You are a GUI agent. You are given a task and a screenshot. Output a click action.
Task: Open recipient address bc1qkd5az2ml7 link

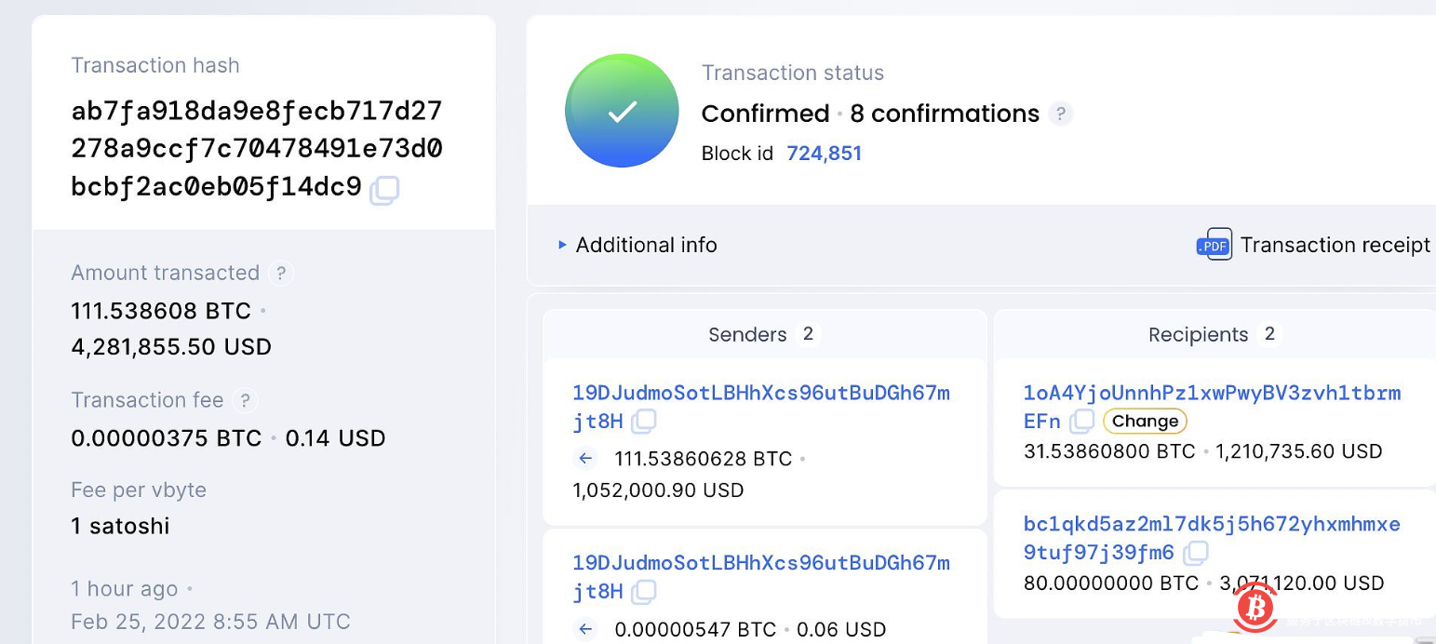[x=1211, y=525]
